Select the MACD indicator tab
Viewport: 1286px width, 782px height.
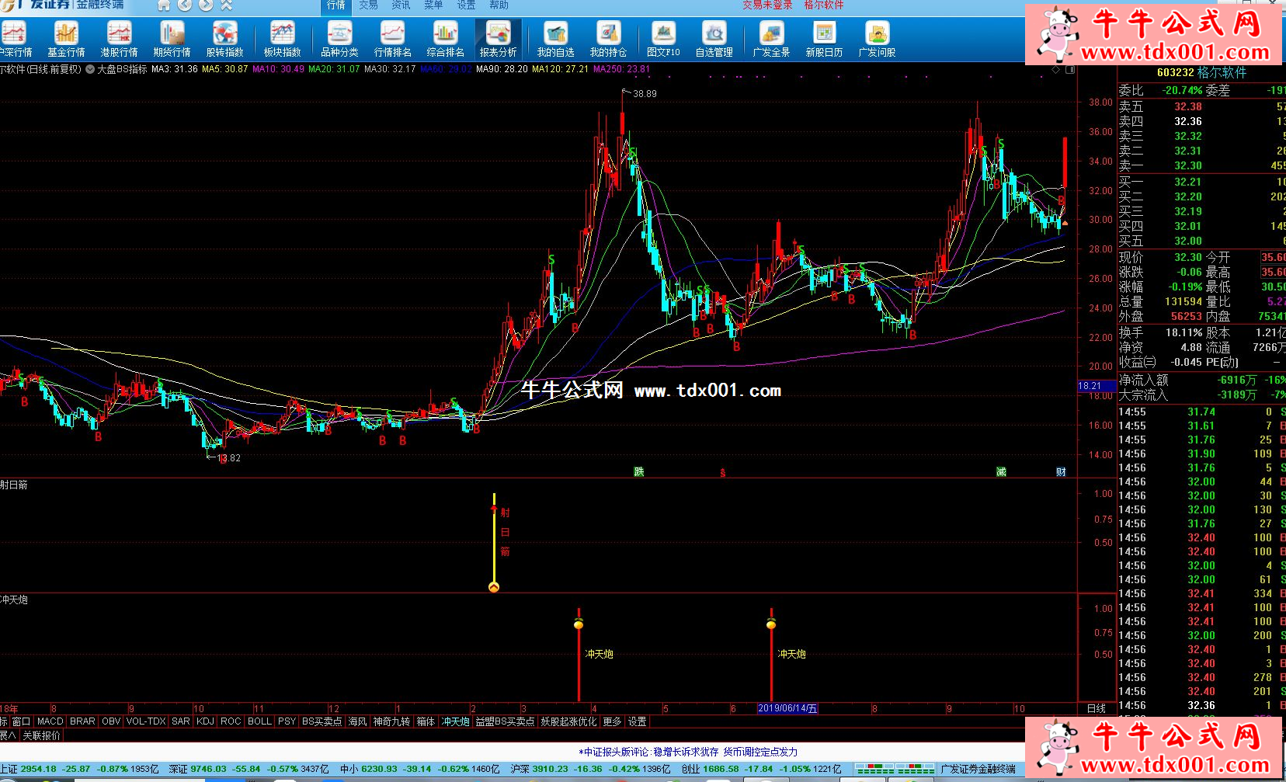click(50, 721)
